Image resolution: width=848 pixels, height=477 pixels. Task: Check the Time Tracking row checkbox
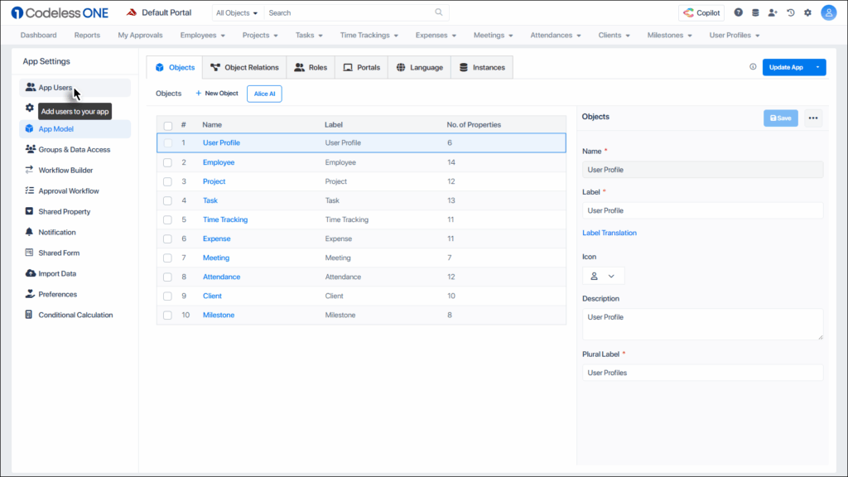[x=167, y=219]
